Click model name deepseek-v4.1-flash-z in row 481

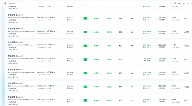tap(47, 31)
